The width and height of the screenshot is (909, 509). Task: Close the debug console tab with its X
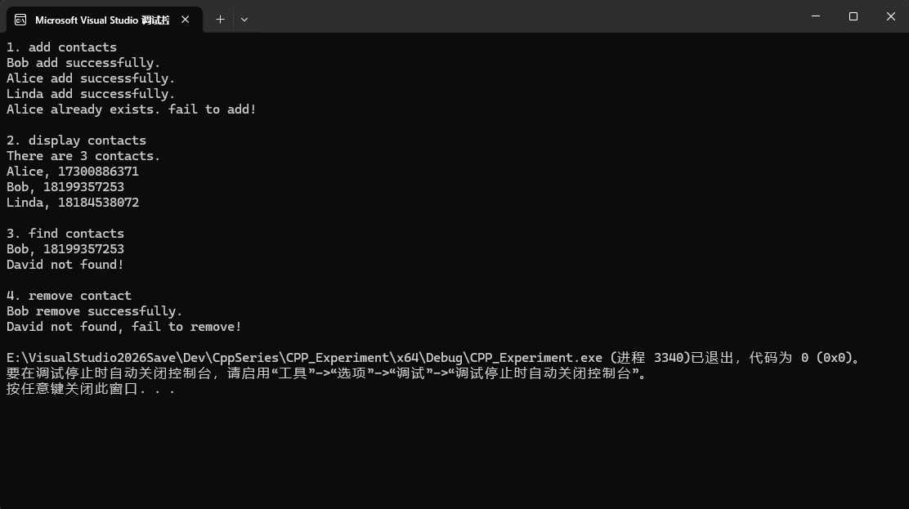(184, 20)
